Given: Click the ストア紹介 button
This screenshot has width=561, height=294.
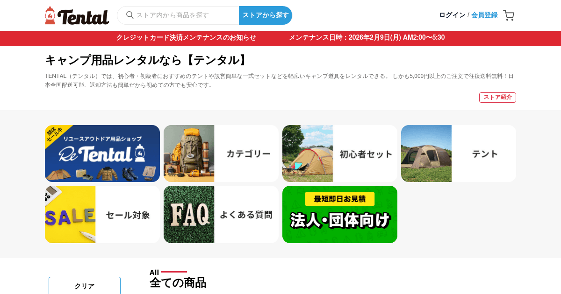Looking at the screenshot, I should 497,98.
